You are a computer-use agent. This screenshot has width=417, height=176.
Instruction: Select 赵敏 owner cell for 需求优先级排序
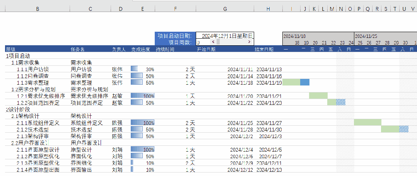[120, 96]
